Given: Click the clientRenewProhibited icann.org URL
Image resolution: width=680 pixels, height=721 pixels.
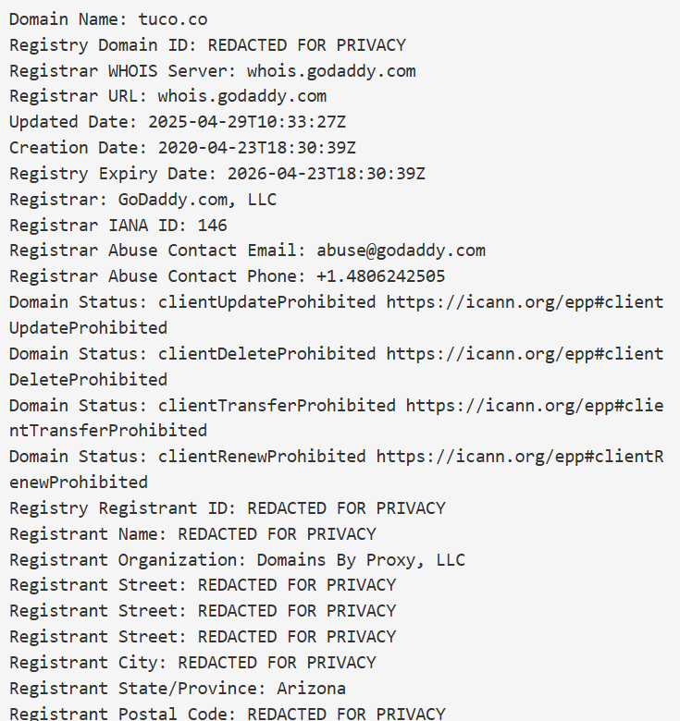Looking at the screenshot, I should click(520, 457).
